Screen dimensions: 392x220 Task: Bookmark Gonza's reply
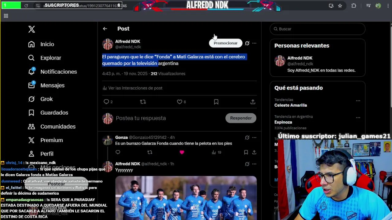(x=246, y=152)
